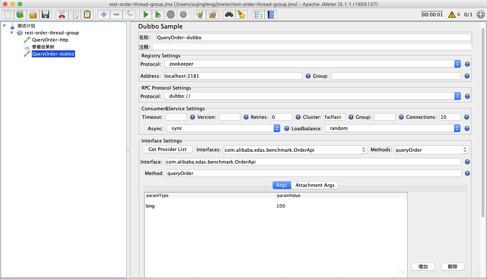Select QueryOrder-dubbo in the tree
Viewport: 487px width, 279px height.
click(53, 54)
